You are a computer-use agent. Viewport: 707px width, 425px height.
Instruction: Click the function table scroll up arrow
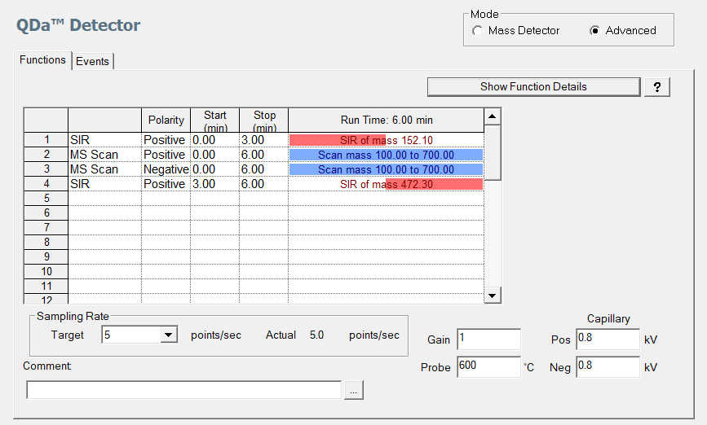(x=492, y=116)
